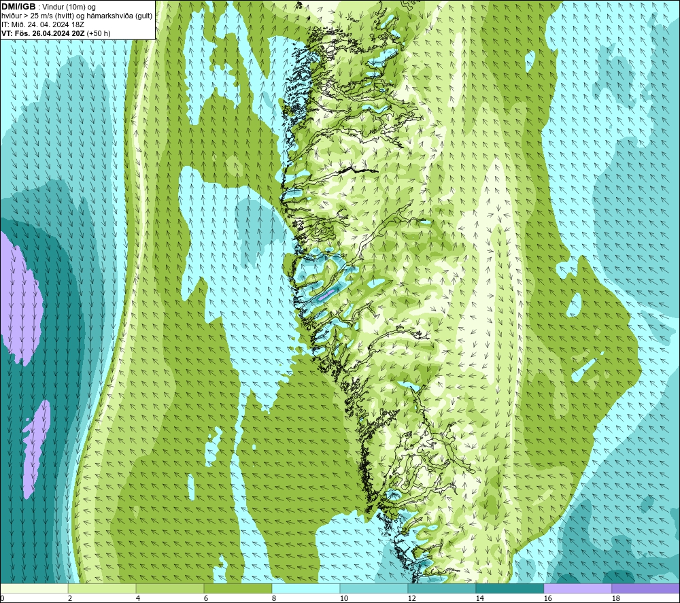The height and width of the screenshot is (603, 680).
Task: Click the legend scale label '2'
Action: (70, 598)
